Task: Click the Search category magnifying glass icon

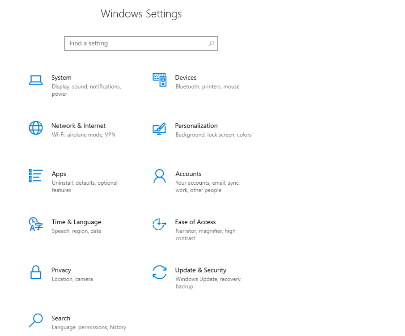Action: point(36,320)
